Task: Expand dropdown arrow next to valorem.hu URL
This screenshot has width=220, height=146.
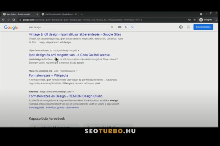Action: click(79, 51)
